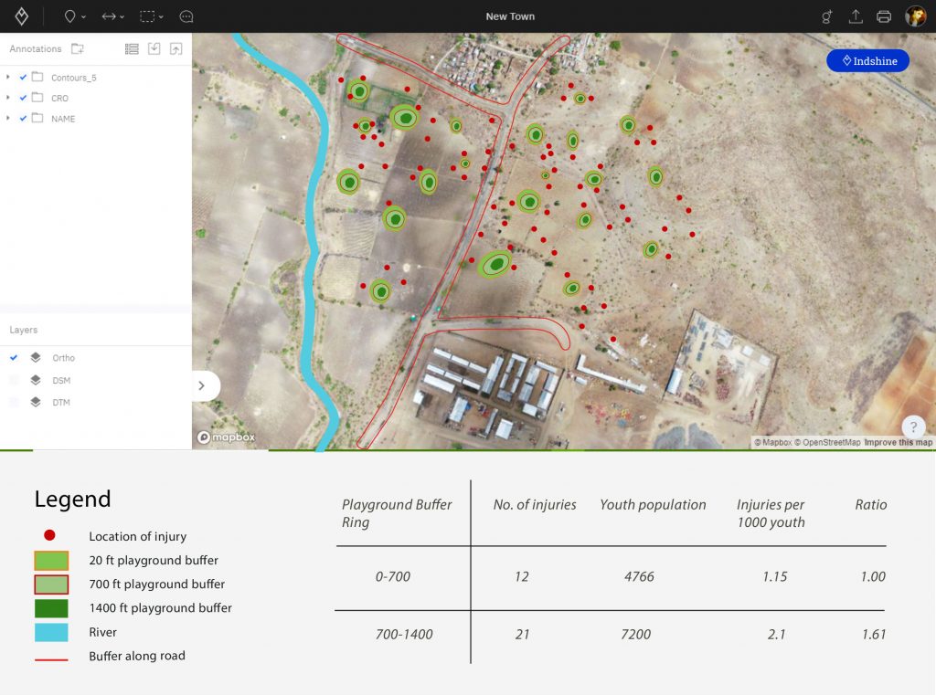Image resolution: width=936 pixels, height=695 pixels.
Task: Click the upload export icon
Action: coord(856,16)
